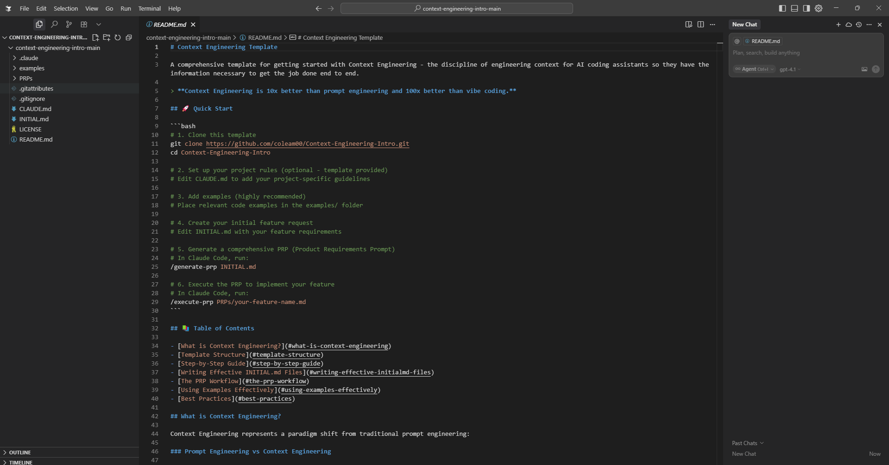This screenshot has width=889, height=465.
Task: Expand the .claude folder
Action: (x=69, y=58)
